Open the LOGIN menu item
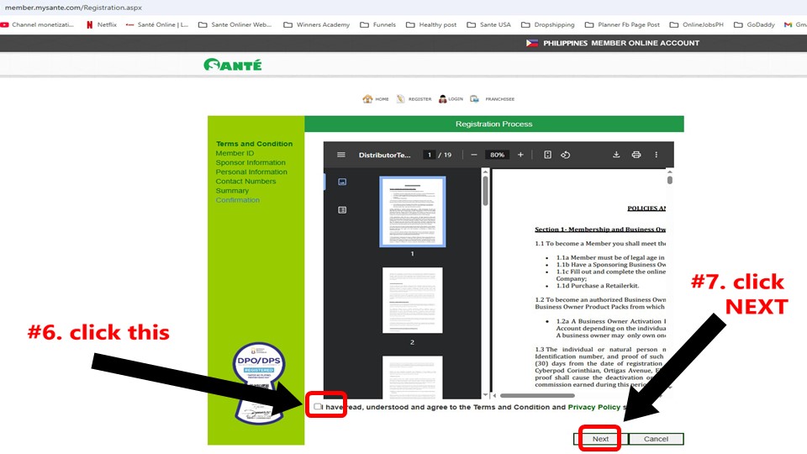Image resolution: width=807 pixels, height=454 pixels. (451, 99)
